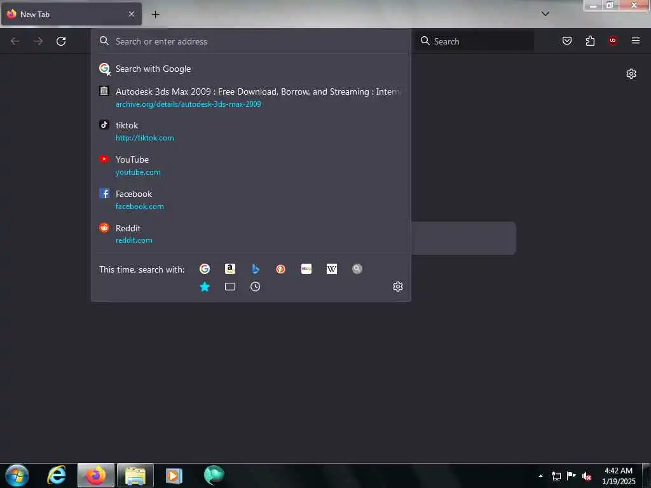Open the list all tabs dropdown
Image resolution: width=651 pixels, height=488 pixels.
[545, 14]
